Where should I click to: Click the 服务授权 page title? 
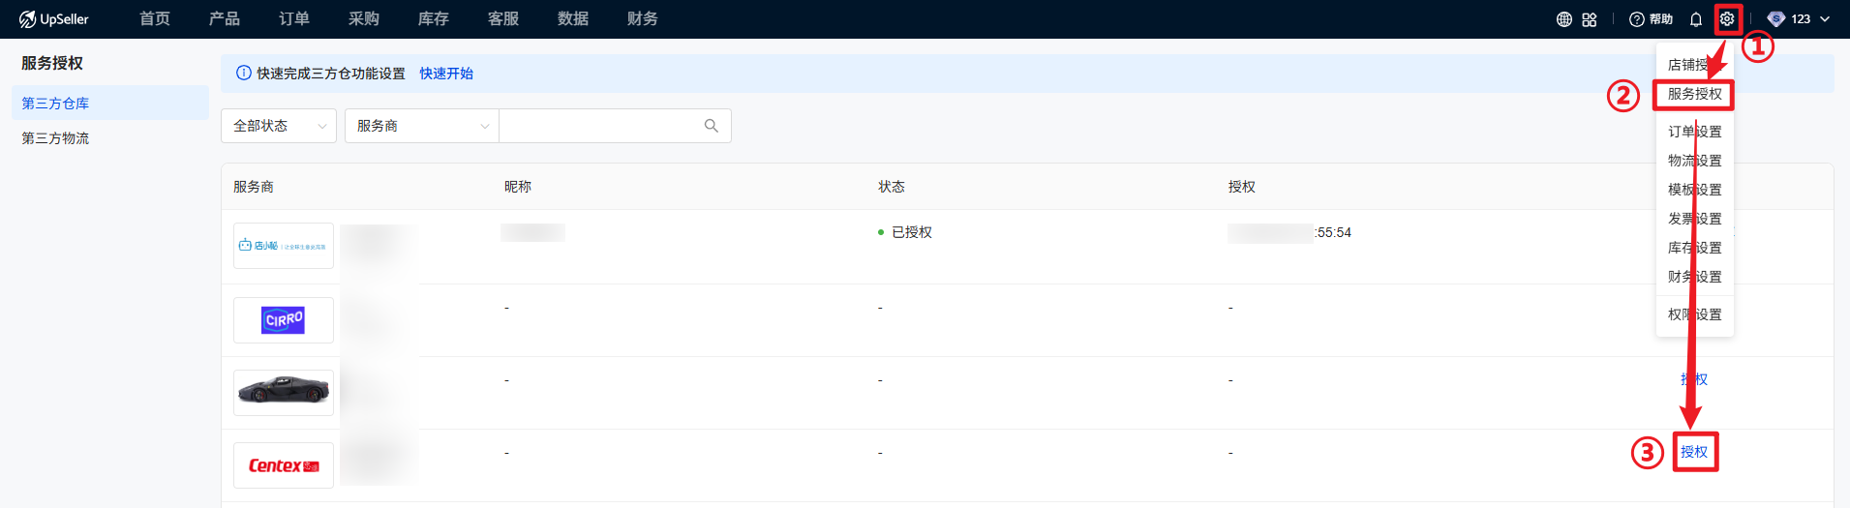point(52,63)
